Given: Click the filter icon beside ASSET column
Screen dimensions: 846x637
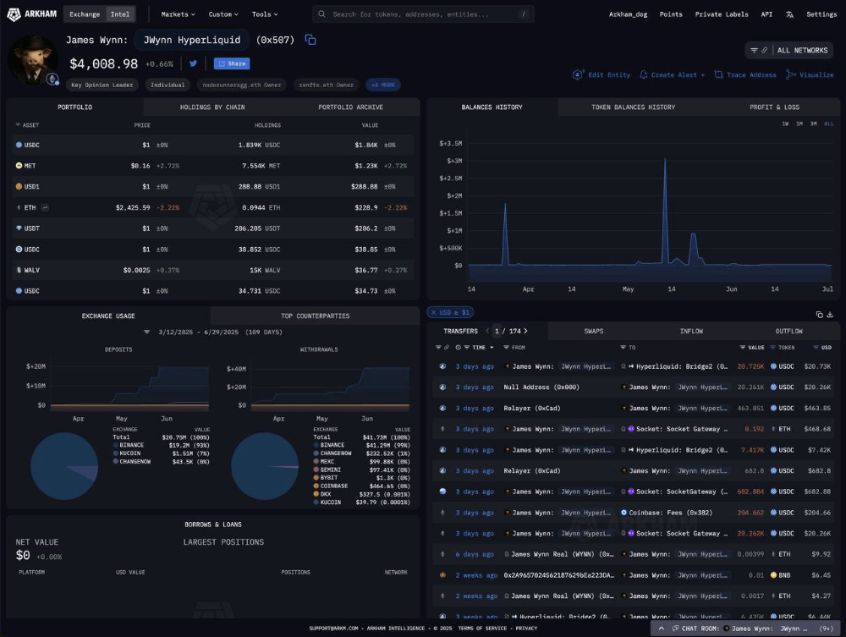Looking at the screenshot, I should coord(18,125).
